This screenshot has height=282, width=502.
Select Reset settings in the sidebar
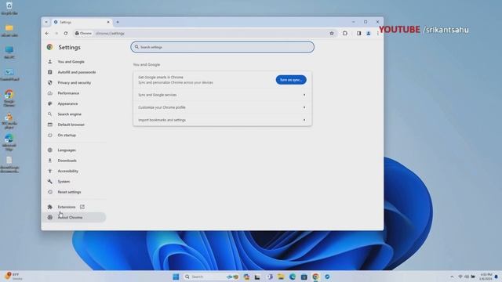pyautogui.click(x=69, y=192)
